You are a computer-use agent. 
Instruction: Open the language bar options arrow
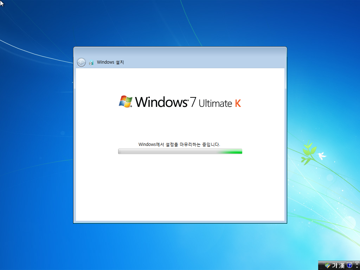click(356, 267)
